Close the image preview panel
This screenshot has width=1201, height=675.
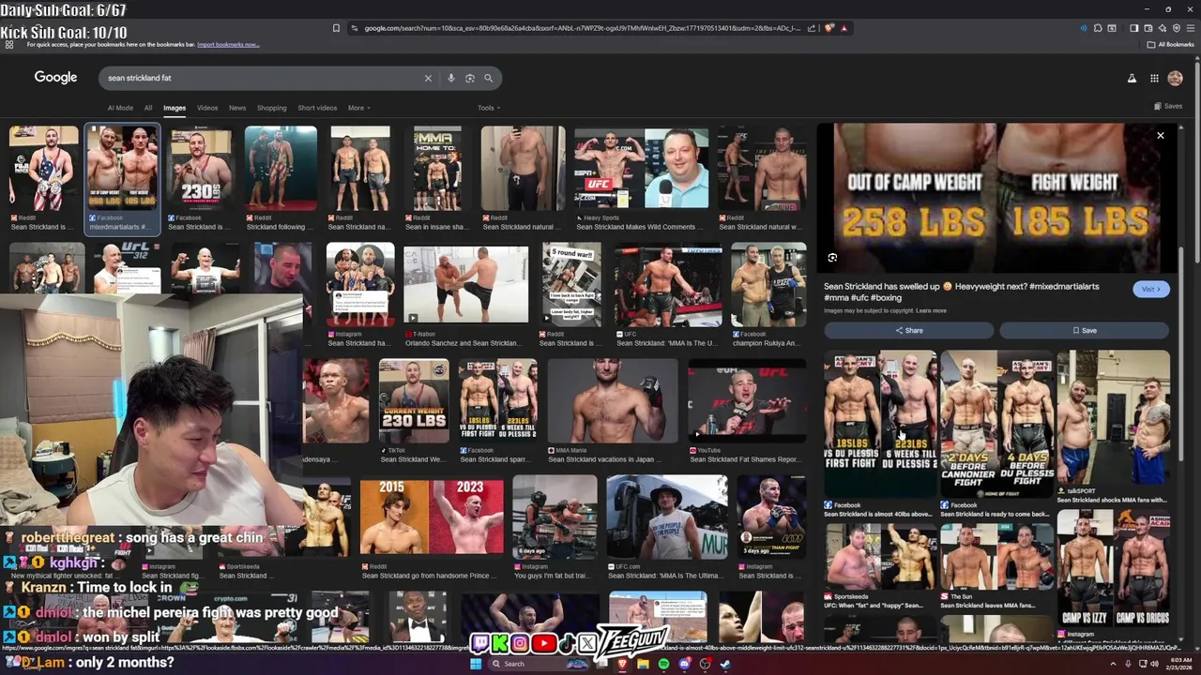1160,136
